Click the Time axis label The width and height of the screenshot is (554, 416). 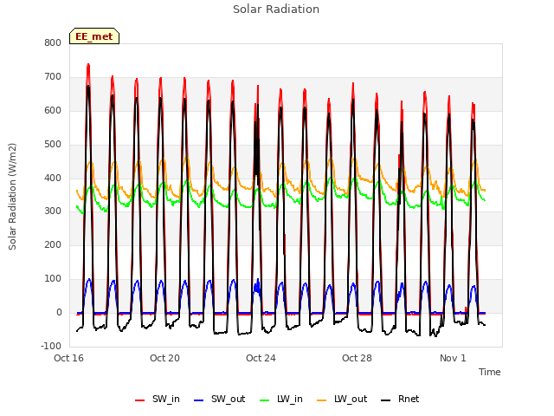coord(489,372)
